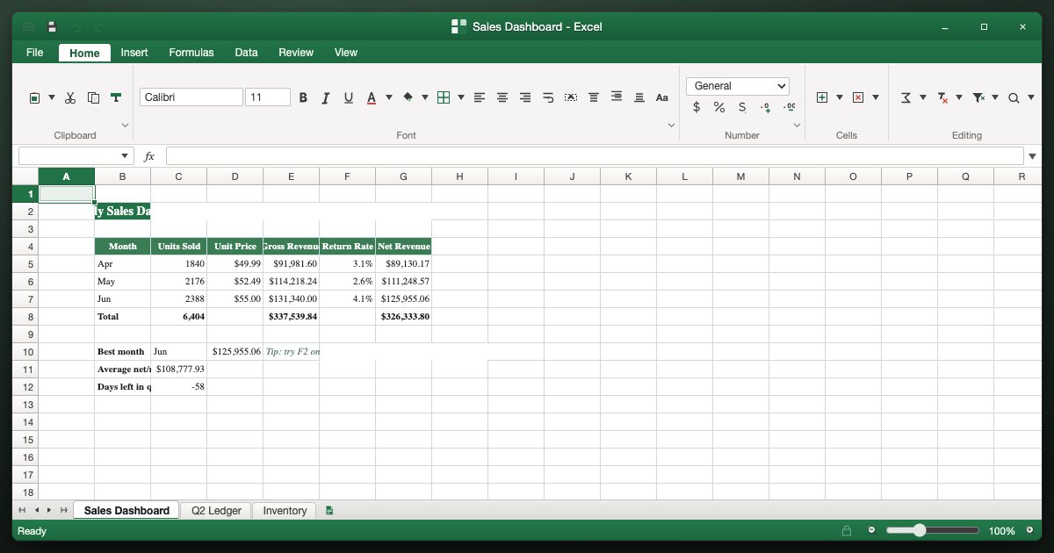Click the Borders grid icon
Screen dimensions: 1054x553
(444, 97)
